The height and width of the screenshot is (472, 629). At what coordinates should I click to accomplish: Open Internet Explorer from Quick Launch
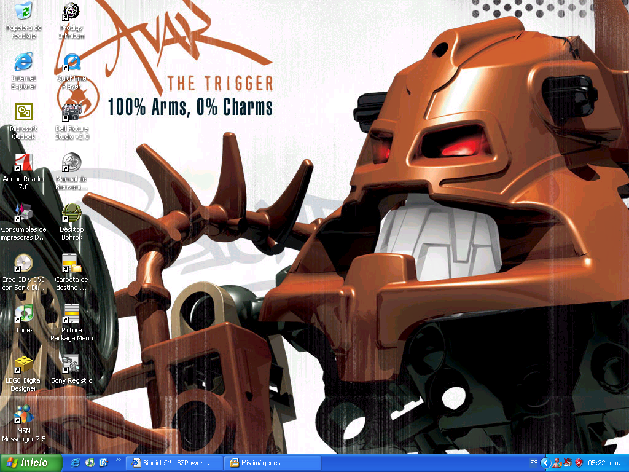click(x=75, y=463)
